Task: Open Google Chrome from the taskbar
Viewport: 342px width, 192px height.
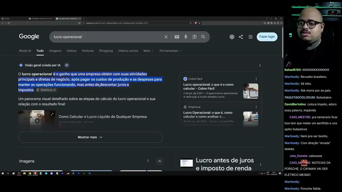Action: click(30, 173)
